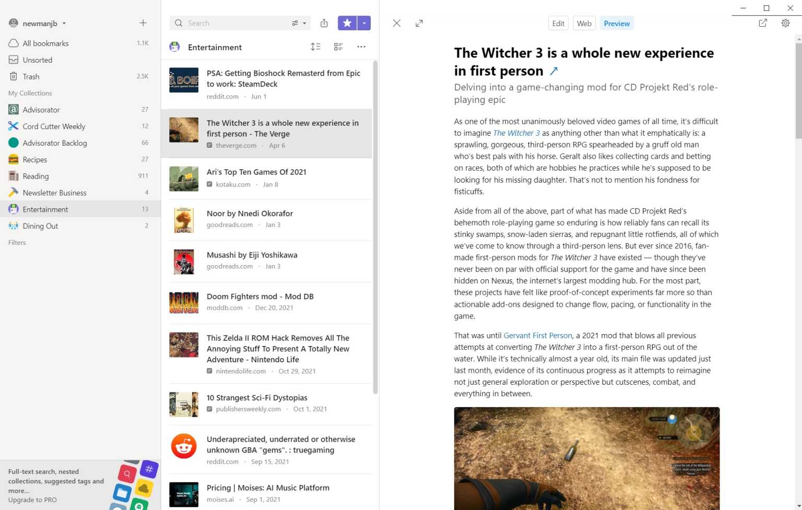
Task: Switch to the Edit tab
Action: (x=558, y=23)
